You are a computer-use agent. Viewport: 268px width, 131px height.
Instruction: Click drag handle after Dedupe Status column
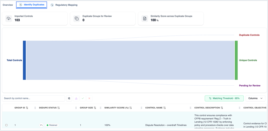pyautogui.click(x=76, y=108)
